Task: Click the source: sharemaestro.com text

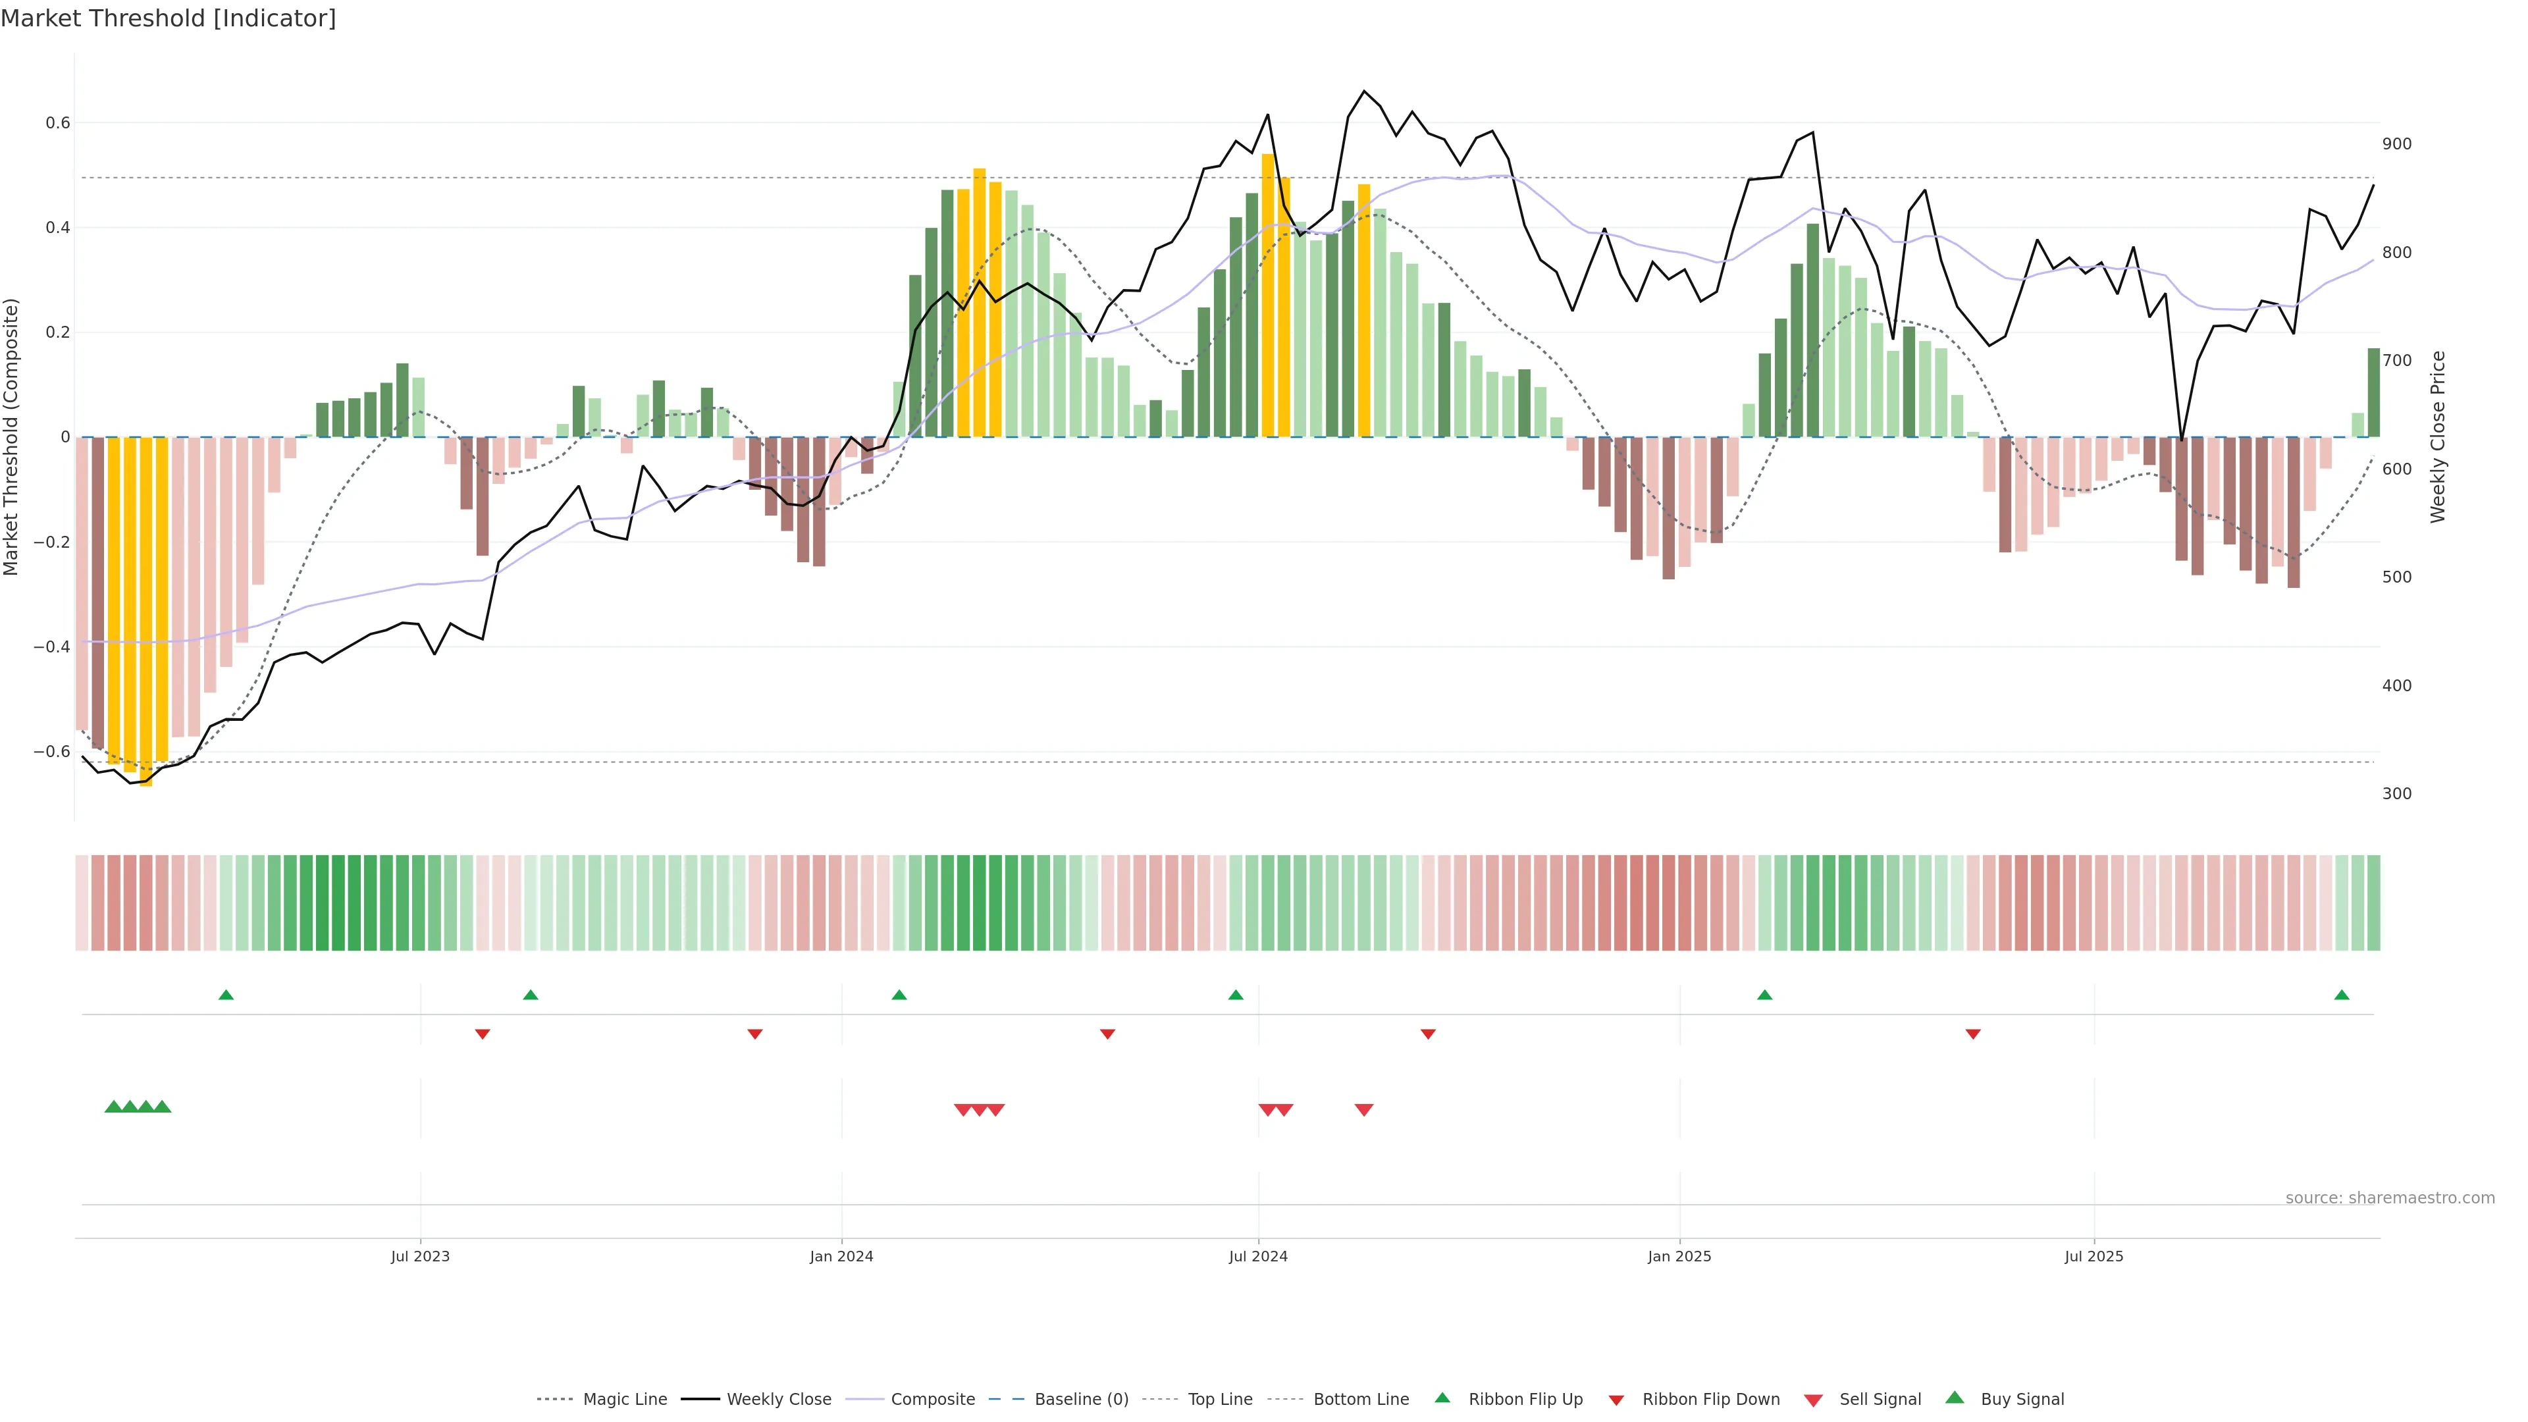Action: click(2390, 1198)
